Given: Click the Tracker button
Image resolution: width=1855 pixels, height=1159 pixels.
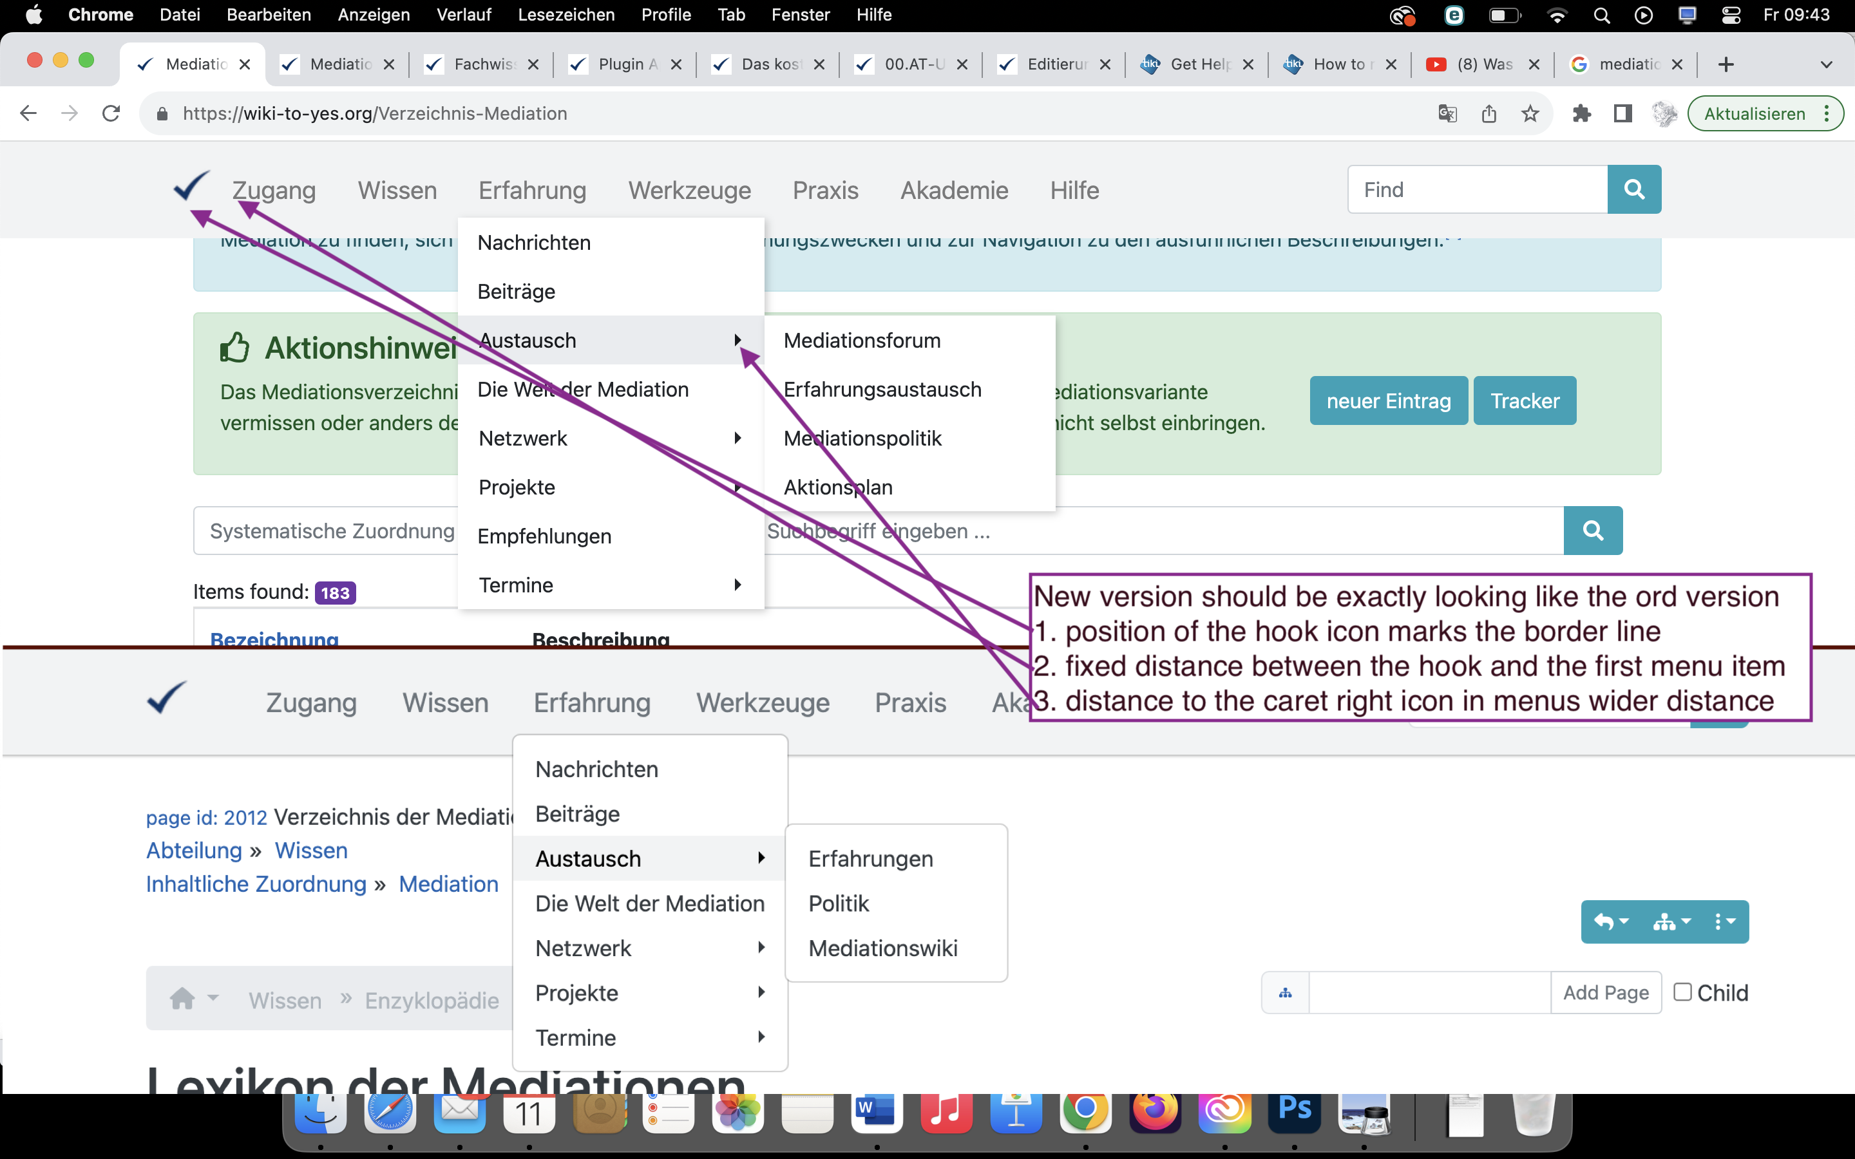Looking at the screenshot, I should (x=1524, y=401).
